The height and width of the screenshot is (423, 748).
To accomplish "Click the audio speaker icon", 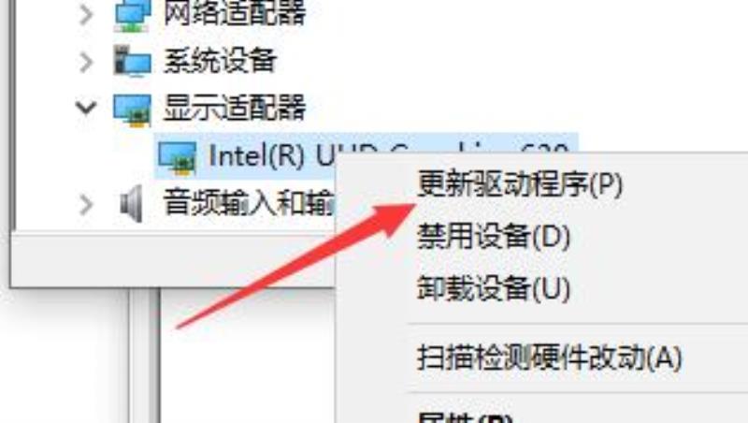I will point(131,204).
